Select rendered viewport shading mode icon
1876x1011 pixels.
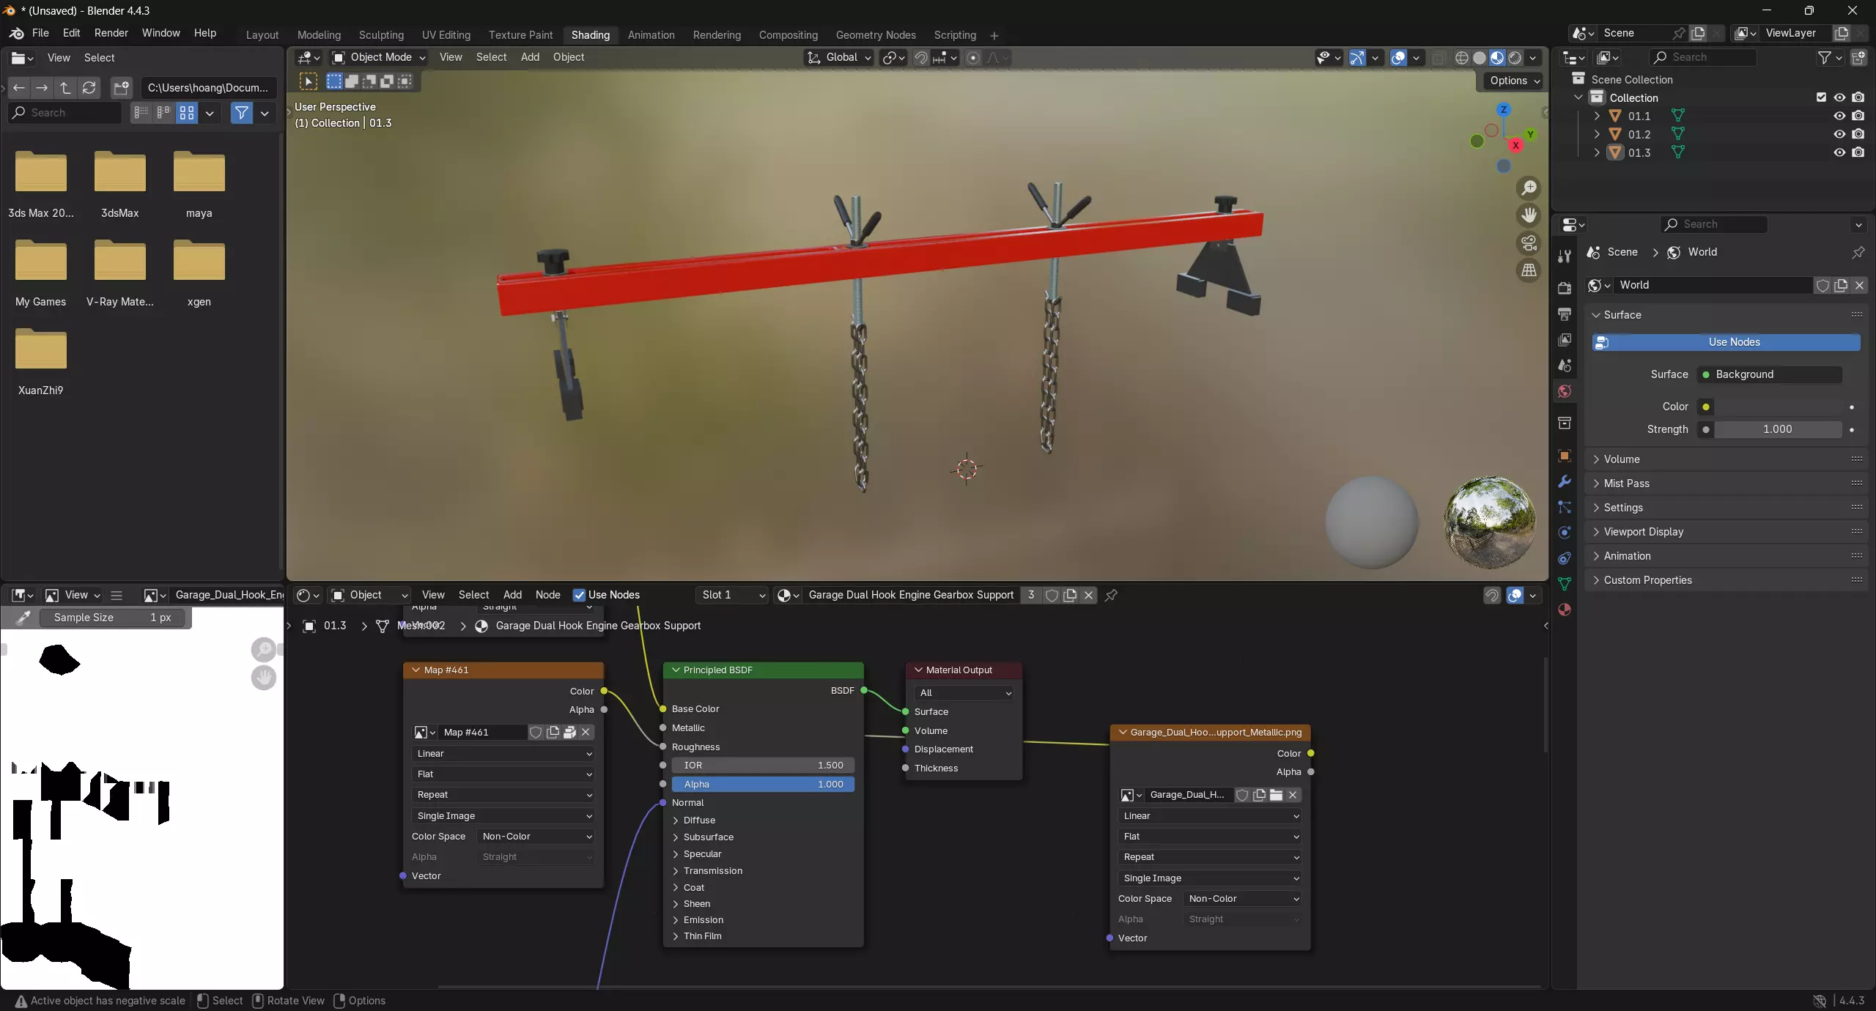click(1515, 58)
